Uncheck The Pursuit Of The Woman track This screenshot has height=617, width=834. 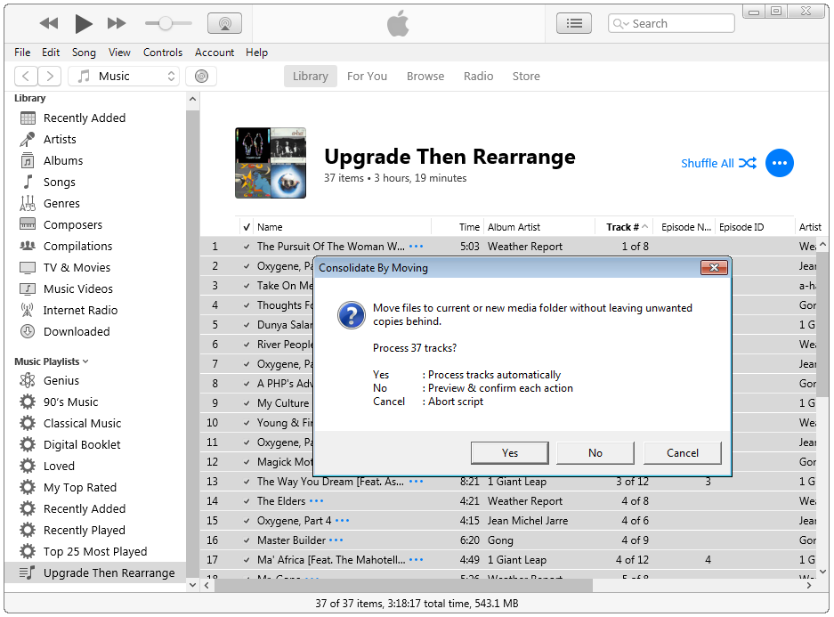(247, 247)
